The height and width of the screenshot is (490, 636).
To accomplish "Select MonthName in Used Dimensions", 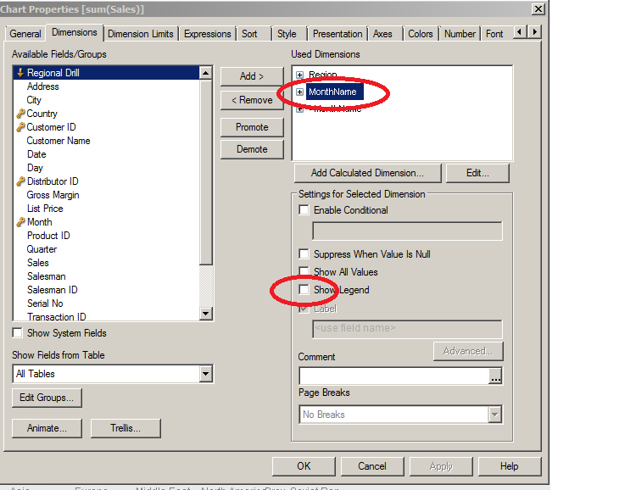I will click(335, 92).
